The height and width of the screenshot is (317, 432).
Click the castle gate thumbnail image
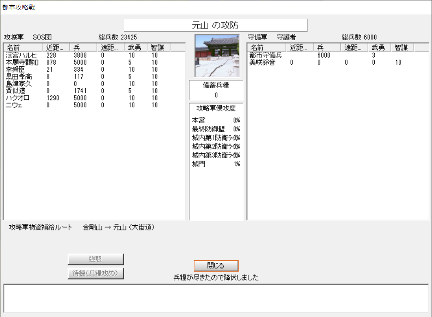click(217, 55)
